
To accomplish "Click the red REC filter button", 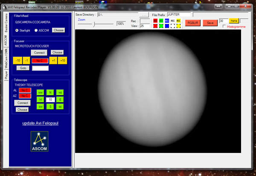I will point(155,20).
